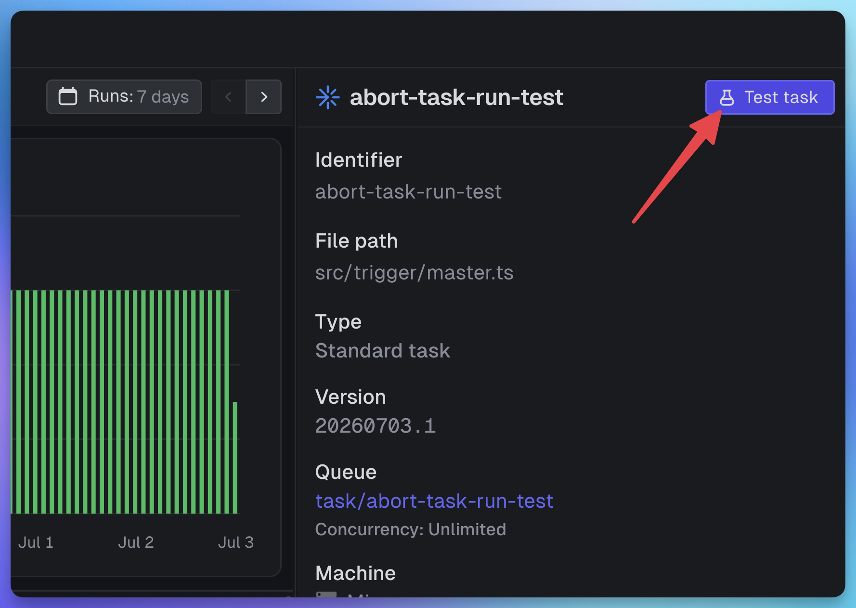Go to previous page with left chevron
The width and height of the screenshot is (856, 608).
(x=229, y=97)
